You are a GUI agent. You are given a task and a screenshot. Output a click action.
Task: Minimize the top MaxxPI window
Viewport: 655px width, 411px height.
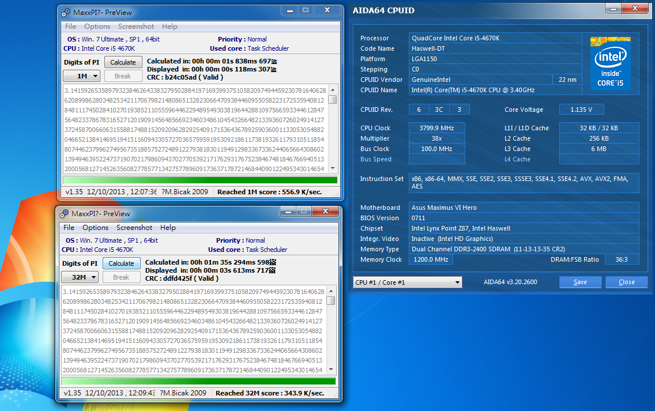point(290,10)
